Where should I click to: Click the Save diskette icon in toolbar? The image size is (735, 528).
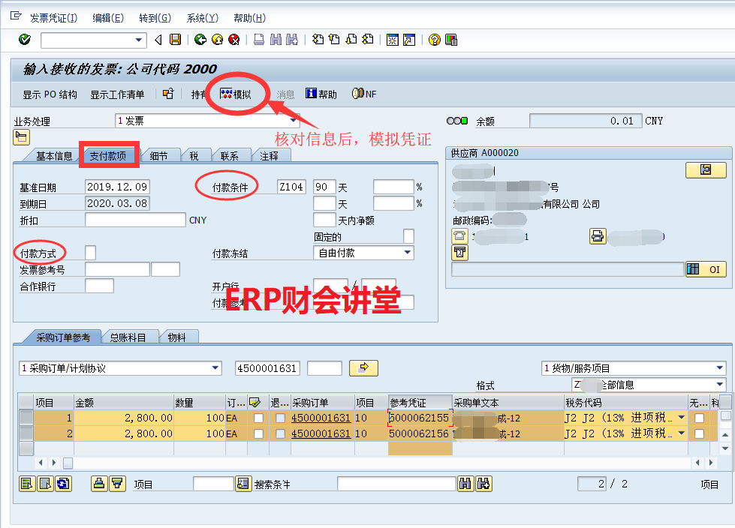[x=175, y=40]
